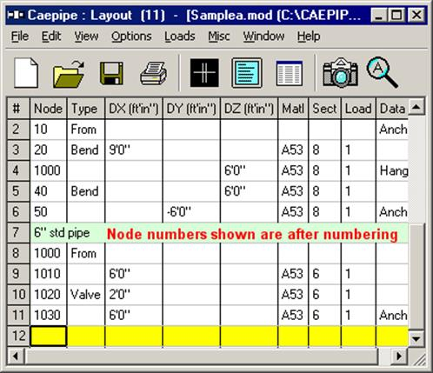Select row 10 Valve type cell

pos(85,295)
